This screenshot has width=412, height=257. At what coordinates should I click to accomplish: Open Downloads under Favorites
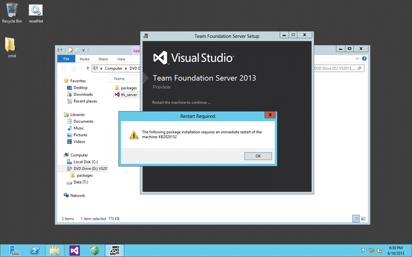80,95
